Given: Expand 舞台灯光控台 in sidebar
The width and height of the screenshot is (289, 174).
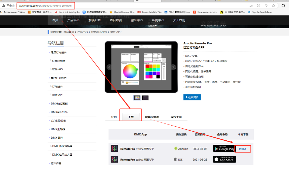Looking at the screenshot, I should click(59, 78).
